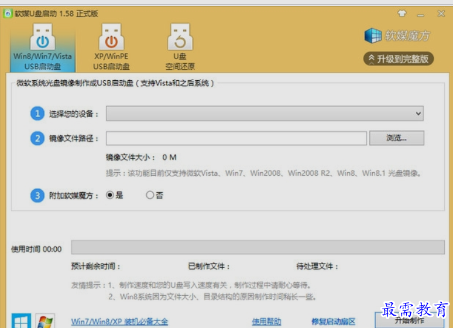Image resolution: width=453 pixels, height=328 pixels.
Task: Click the app icon in the title bar
Action: tap(8, 13)
